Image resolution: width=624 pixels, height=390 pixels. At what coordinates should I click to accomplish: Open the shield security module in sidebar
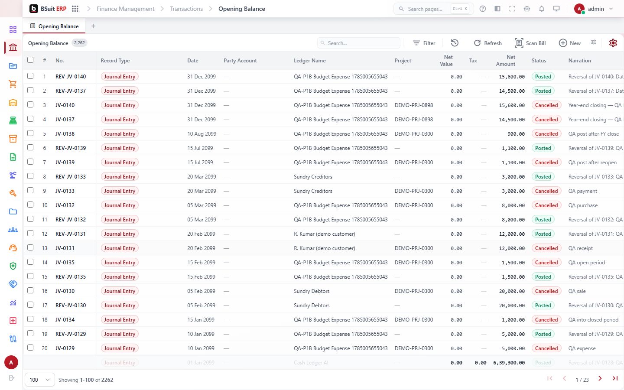13,266
